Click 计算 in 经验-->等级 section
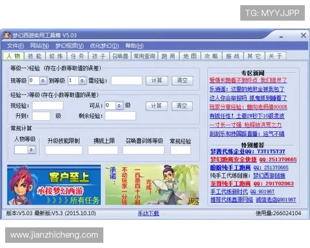The height and width of the screenshot is (248, 310). click(157, 106)
